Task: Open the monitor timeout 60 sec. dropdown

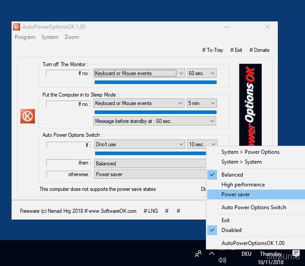Action: point(202,73)
